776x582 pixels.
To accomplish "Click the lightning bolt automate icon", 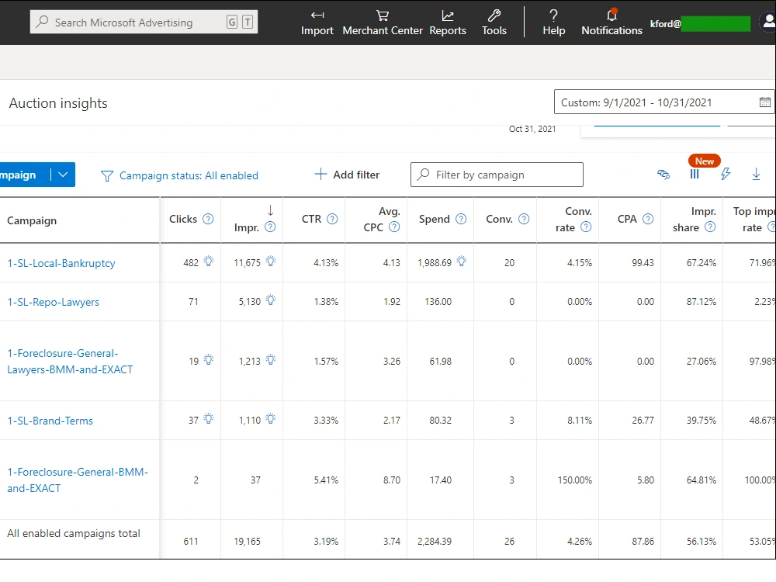I will pos(726,174).
